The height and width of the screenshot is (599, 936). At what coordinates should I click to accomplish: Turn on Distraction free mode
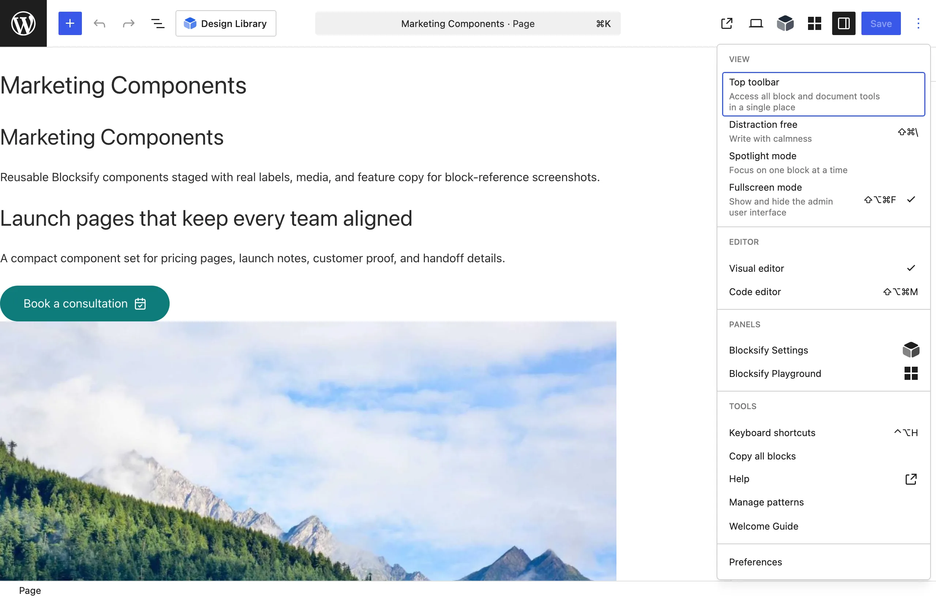coord(823,131)
